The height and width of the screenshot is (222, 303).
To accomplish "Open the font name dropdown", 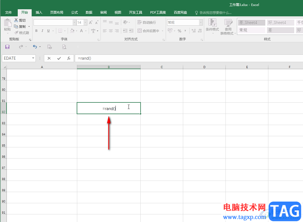I will coord(74,23).
